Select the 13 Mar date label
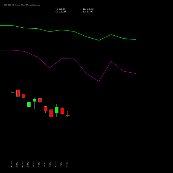 50,164
